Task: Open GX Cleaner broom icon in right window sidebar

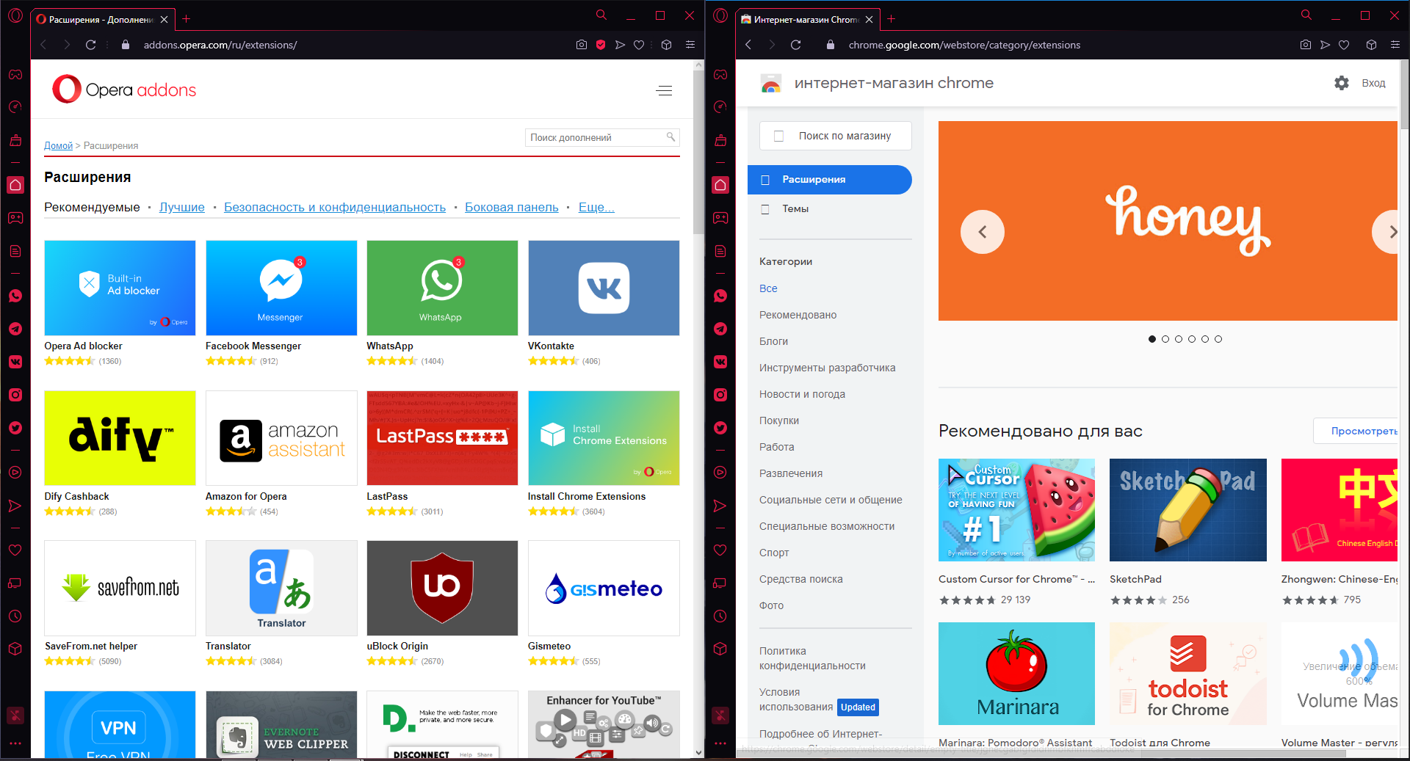Action: tap(720, 140)
